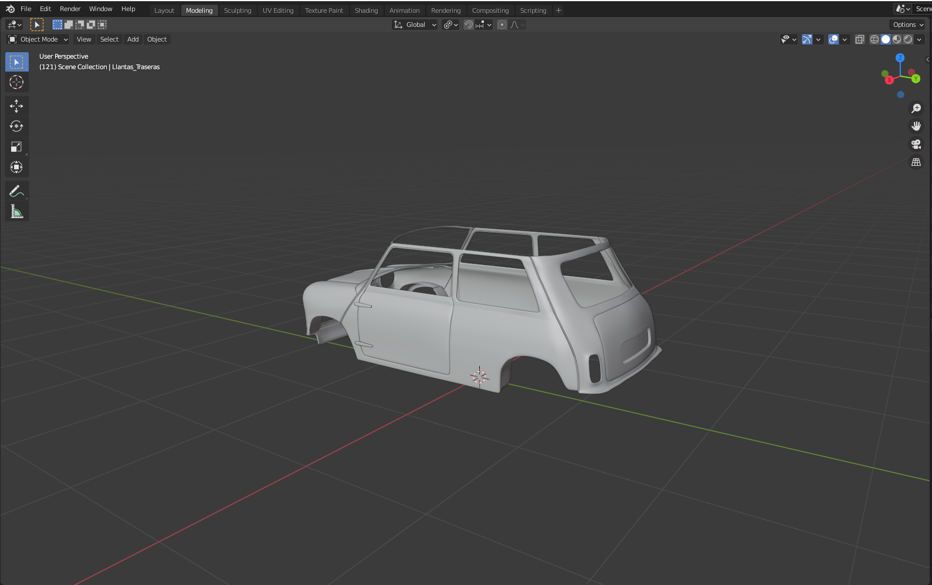
Task: Toggle X-ray mode
Action: [x=859, y=39]
